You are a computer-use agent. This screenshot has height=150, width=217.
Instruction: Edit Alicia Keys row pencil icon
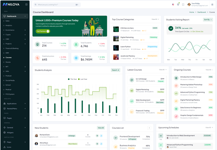(x=101, y=144)
